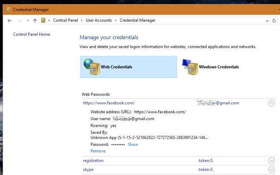
Task: Click the Refresh button in address bar
Action: pos(274,20)
